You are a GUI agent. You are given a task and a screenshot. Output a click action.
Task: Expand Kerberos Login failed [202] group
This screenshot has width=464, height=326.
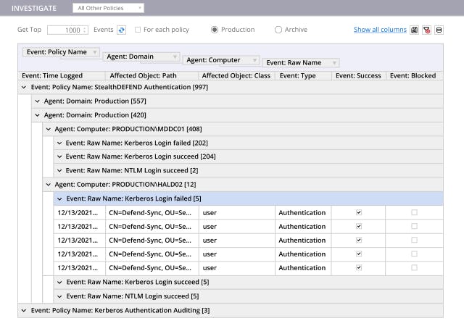click(x=59, y=143)
